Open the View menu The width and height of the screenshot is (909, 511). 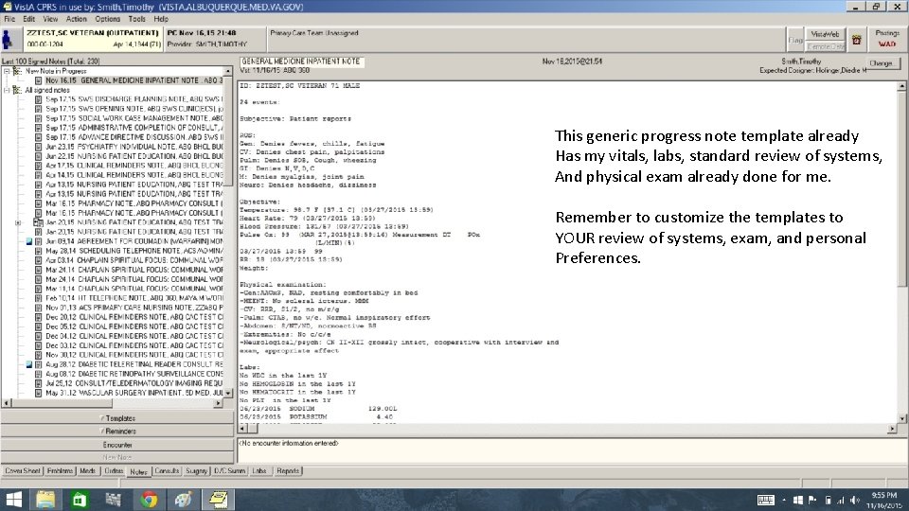pos(50,19)
